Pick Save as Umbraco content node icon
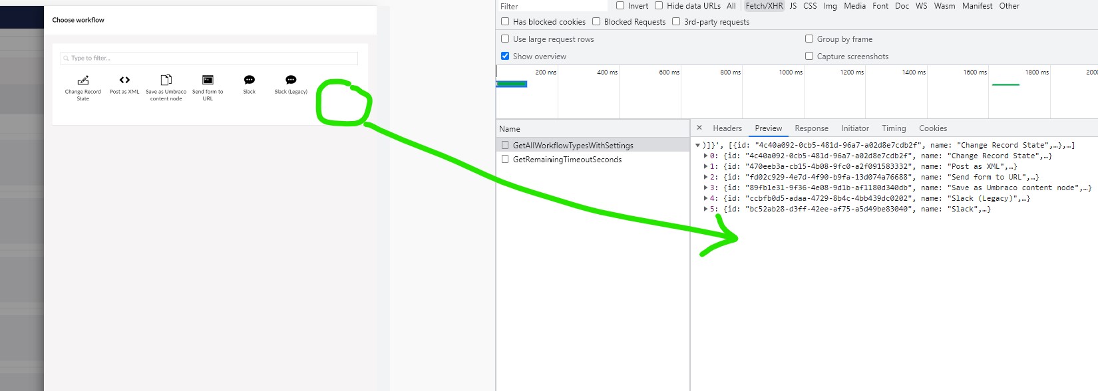Viewport: 1098px width, 391px height. [x=166, y=80]
